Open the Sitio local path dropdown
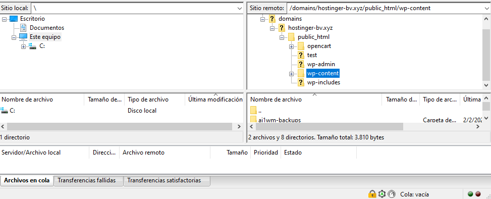 coord(240,9)
